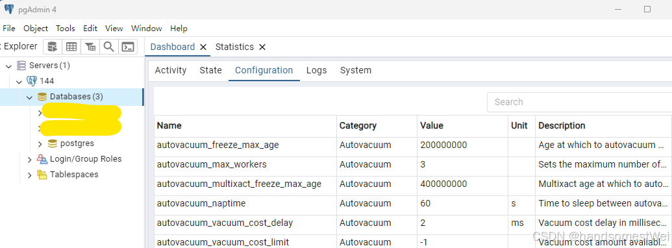The height and width of the screenshot is (248, 672).
Task: Close the Dashboard tab
Action: tap(203, 47)
